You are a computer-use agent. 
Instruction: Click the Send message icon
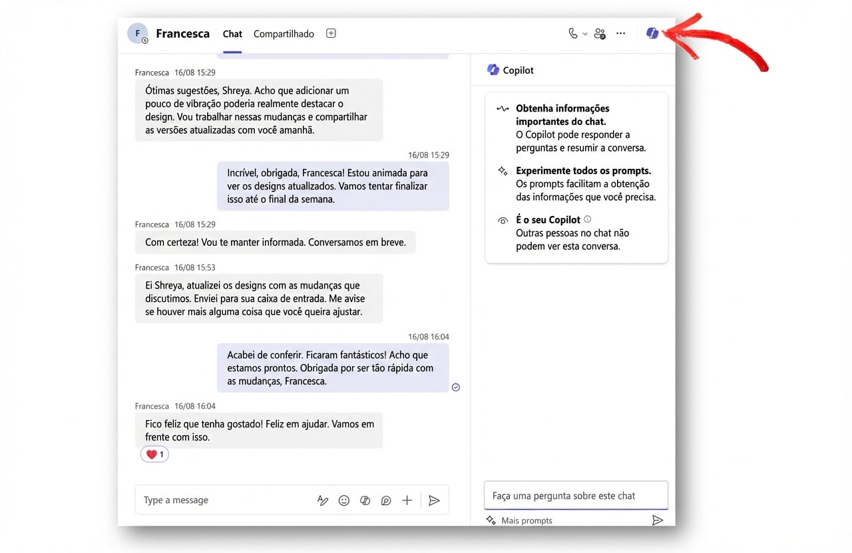pyautogui.click(x=434, y=500)
